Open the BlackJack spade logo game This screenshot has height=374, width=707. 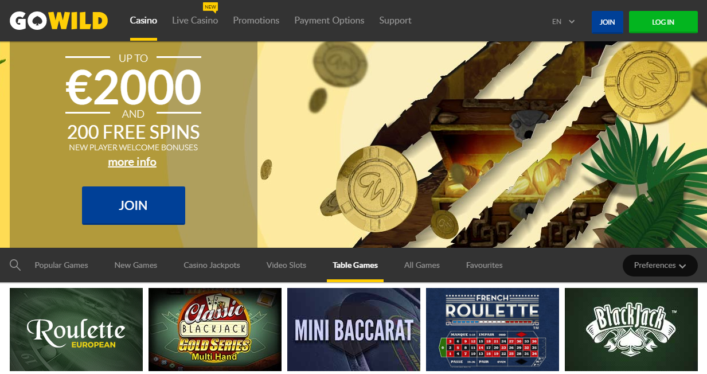click(x=631, y=329)
